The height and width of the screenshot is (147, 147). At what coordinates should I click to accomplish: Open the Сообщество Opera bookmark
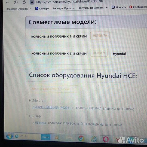pyautogui.click(x=138, y=7)
